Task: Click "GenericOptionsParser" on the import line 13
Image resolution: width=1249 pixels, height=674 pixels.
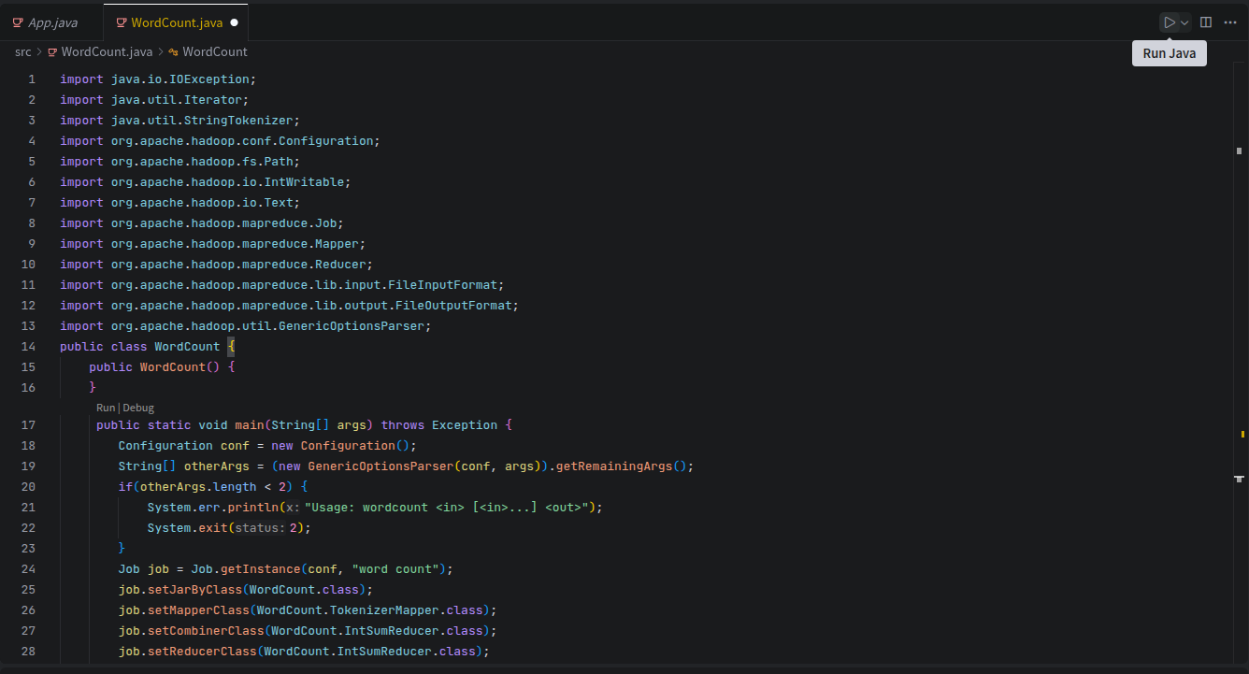Action: coord(352,326)
